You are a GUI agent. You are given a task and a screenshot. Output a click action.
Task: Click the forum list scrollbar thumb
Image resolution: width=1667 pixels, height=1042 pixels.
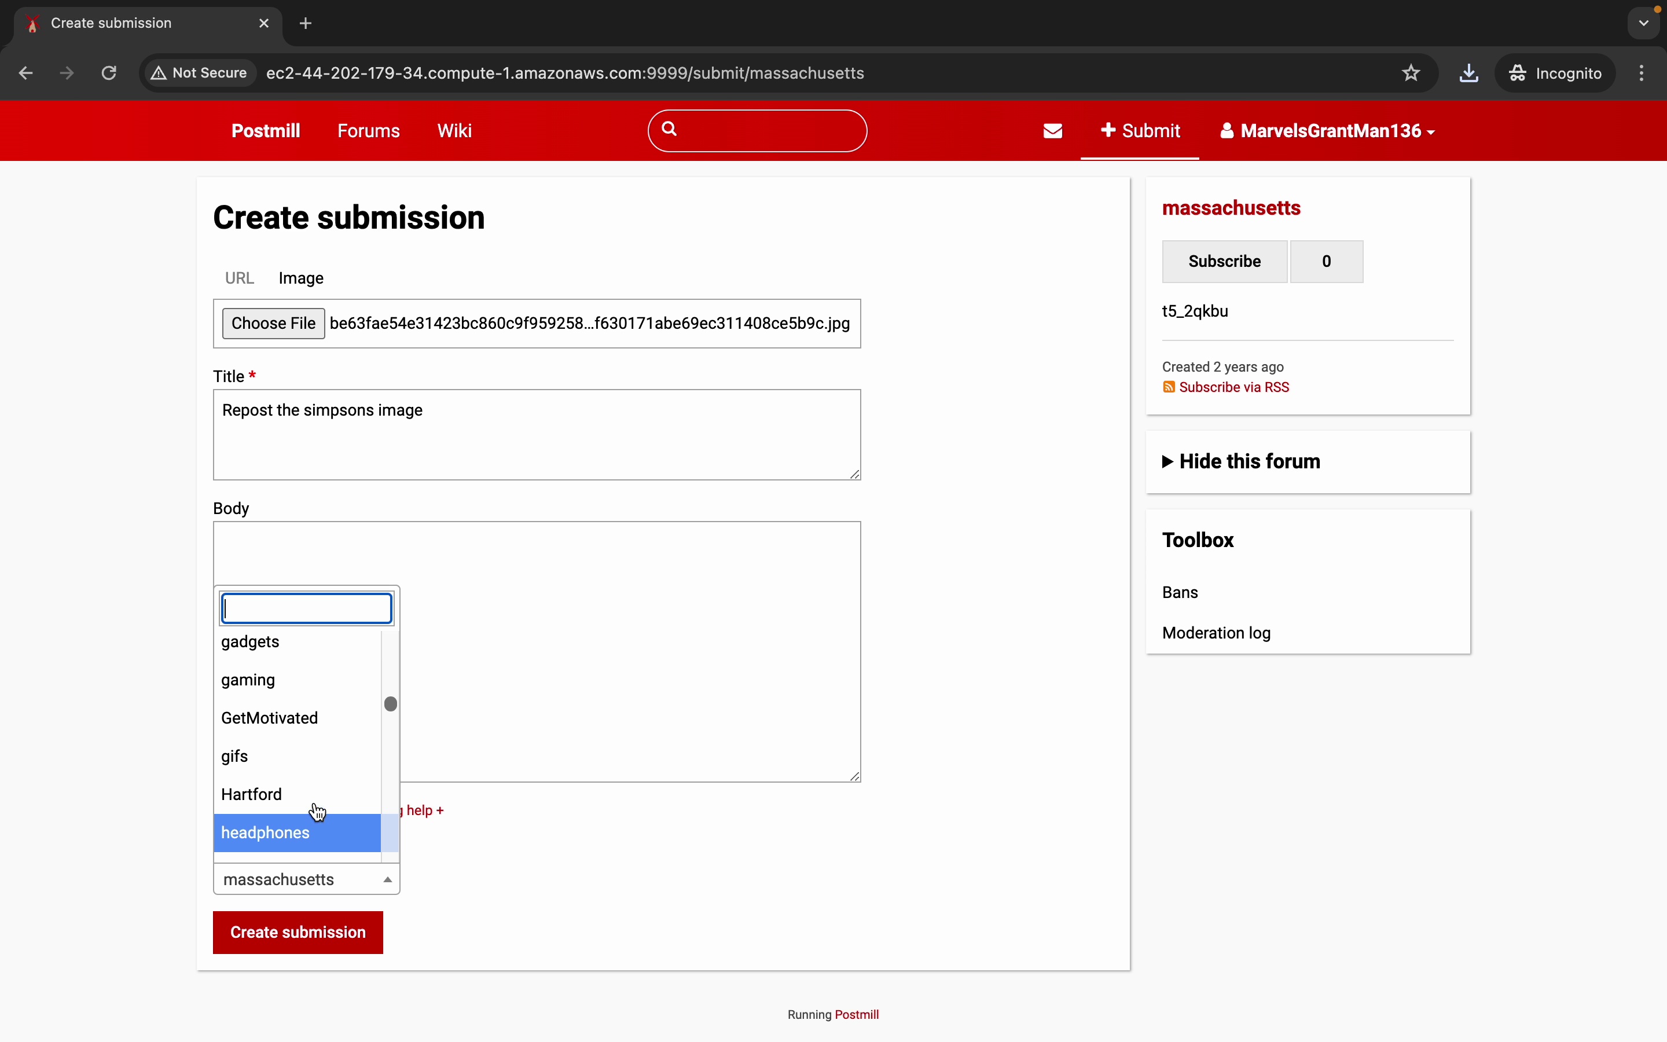click(x=391, y=703)
